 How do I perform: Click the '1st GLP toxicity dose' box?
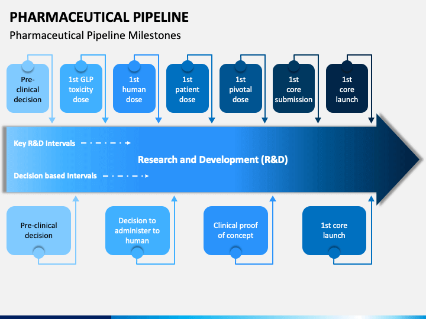tap(81, 89)
